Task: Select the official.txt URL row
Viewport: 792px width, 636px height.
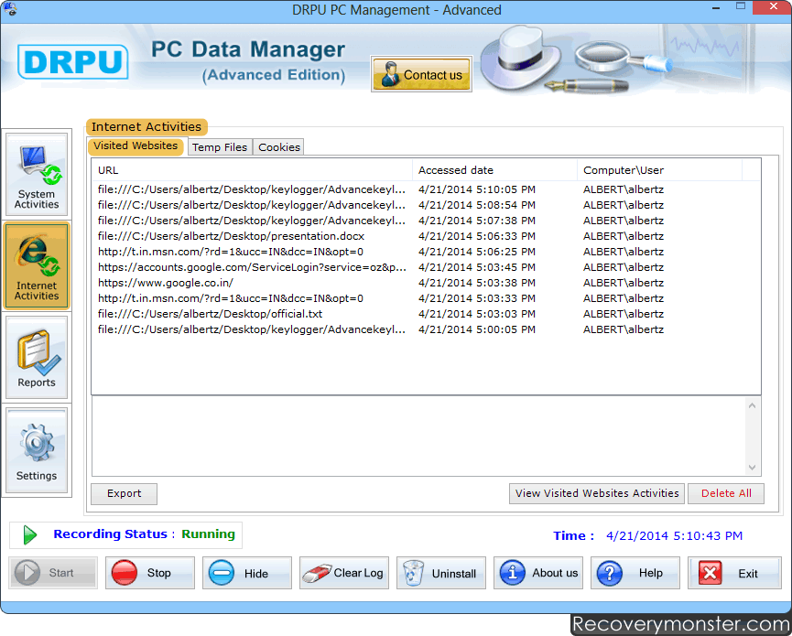Action: (x=426, y=314)
